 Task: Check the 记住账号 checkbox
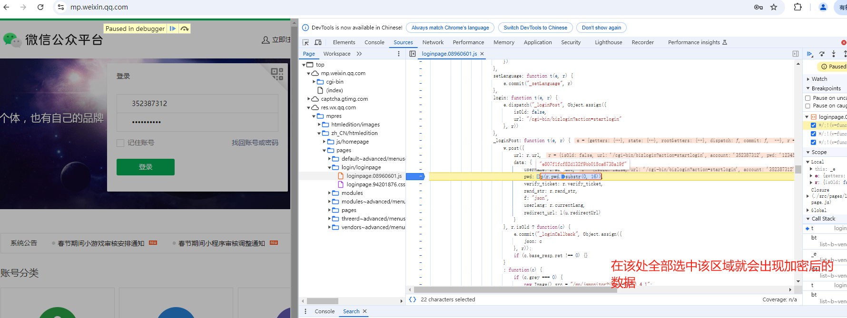point(120,143)
